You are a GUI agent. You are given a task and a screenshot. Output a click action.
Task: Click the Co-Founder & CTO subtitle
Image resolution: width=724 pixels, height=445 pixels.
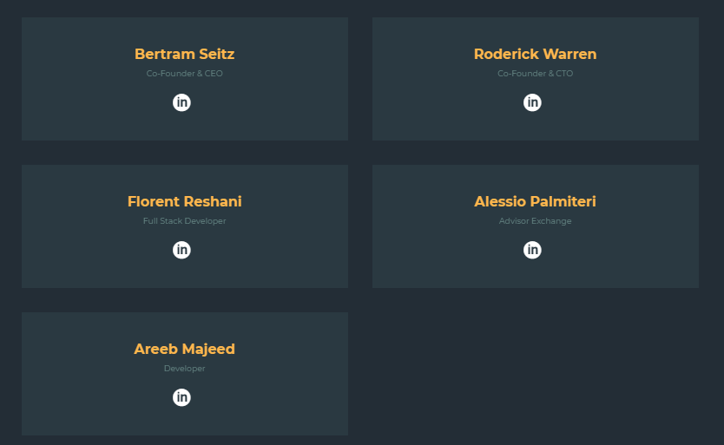point(535,74)
